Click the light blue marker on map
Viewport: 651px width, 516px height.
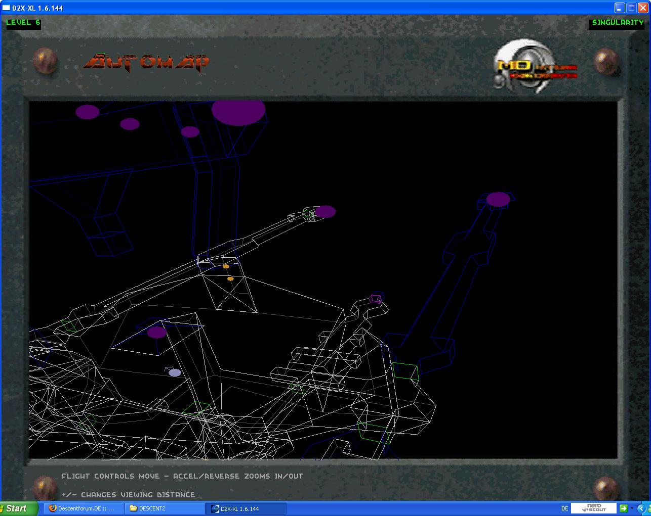[x=175, y=373]
